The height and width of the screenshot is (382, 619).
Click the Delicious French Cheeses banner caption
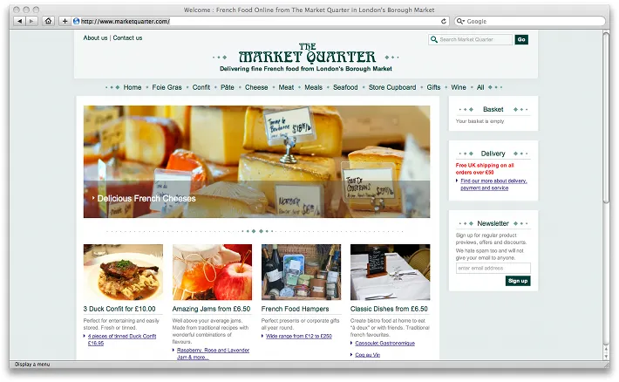pos(146,199)
